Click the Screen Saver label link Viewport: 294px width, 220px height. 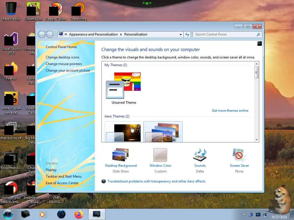click(x=239, y=166)
